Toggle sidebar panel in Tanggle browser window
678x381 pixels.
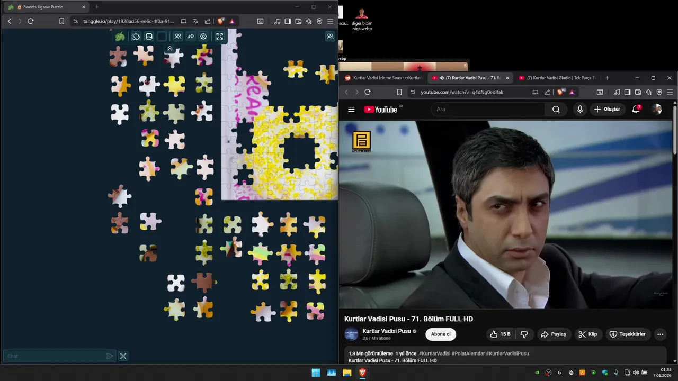coord(288,21)
